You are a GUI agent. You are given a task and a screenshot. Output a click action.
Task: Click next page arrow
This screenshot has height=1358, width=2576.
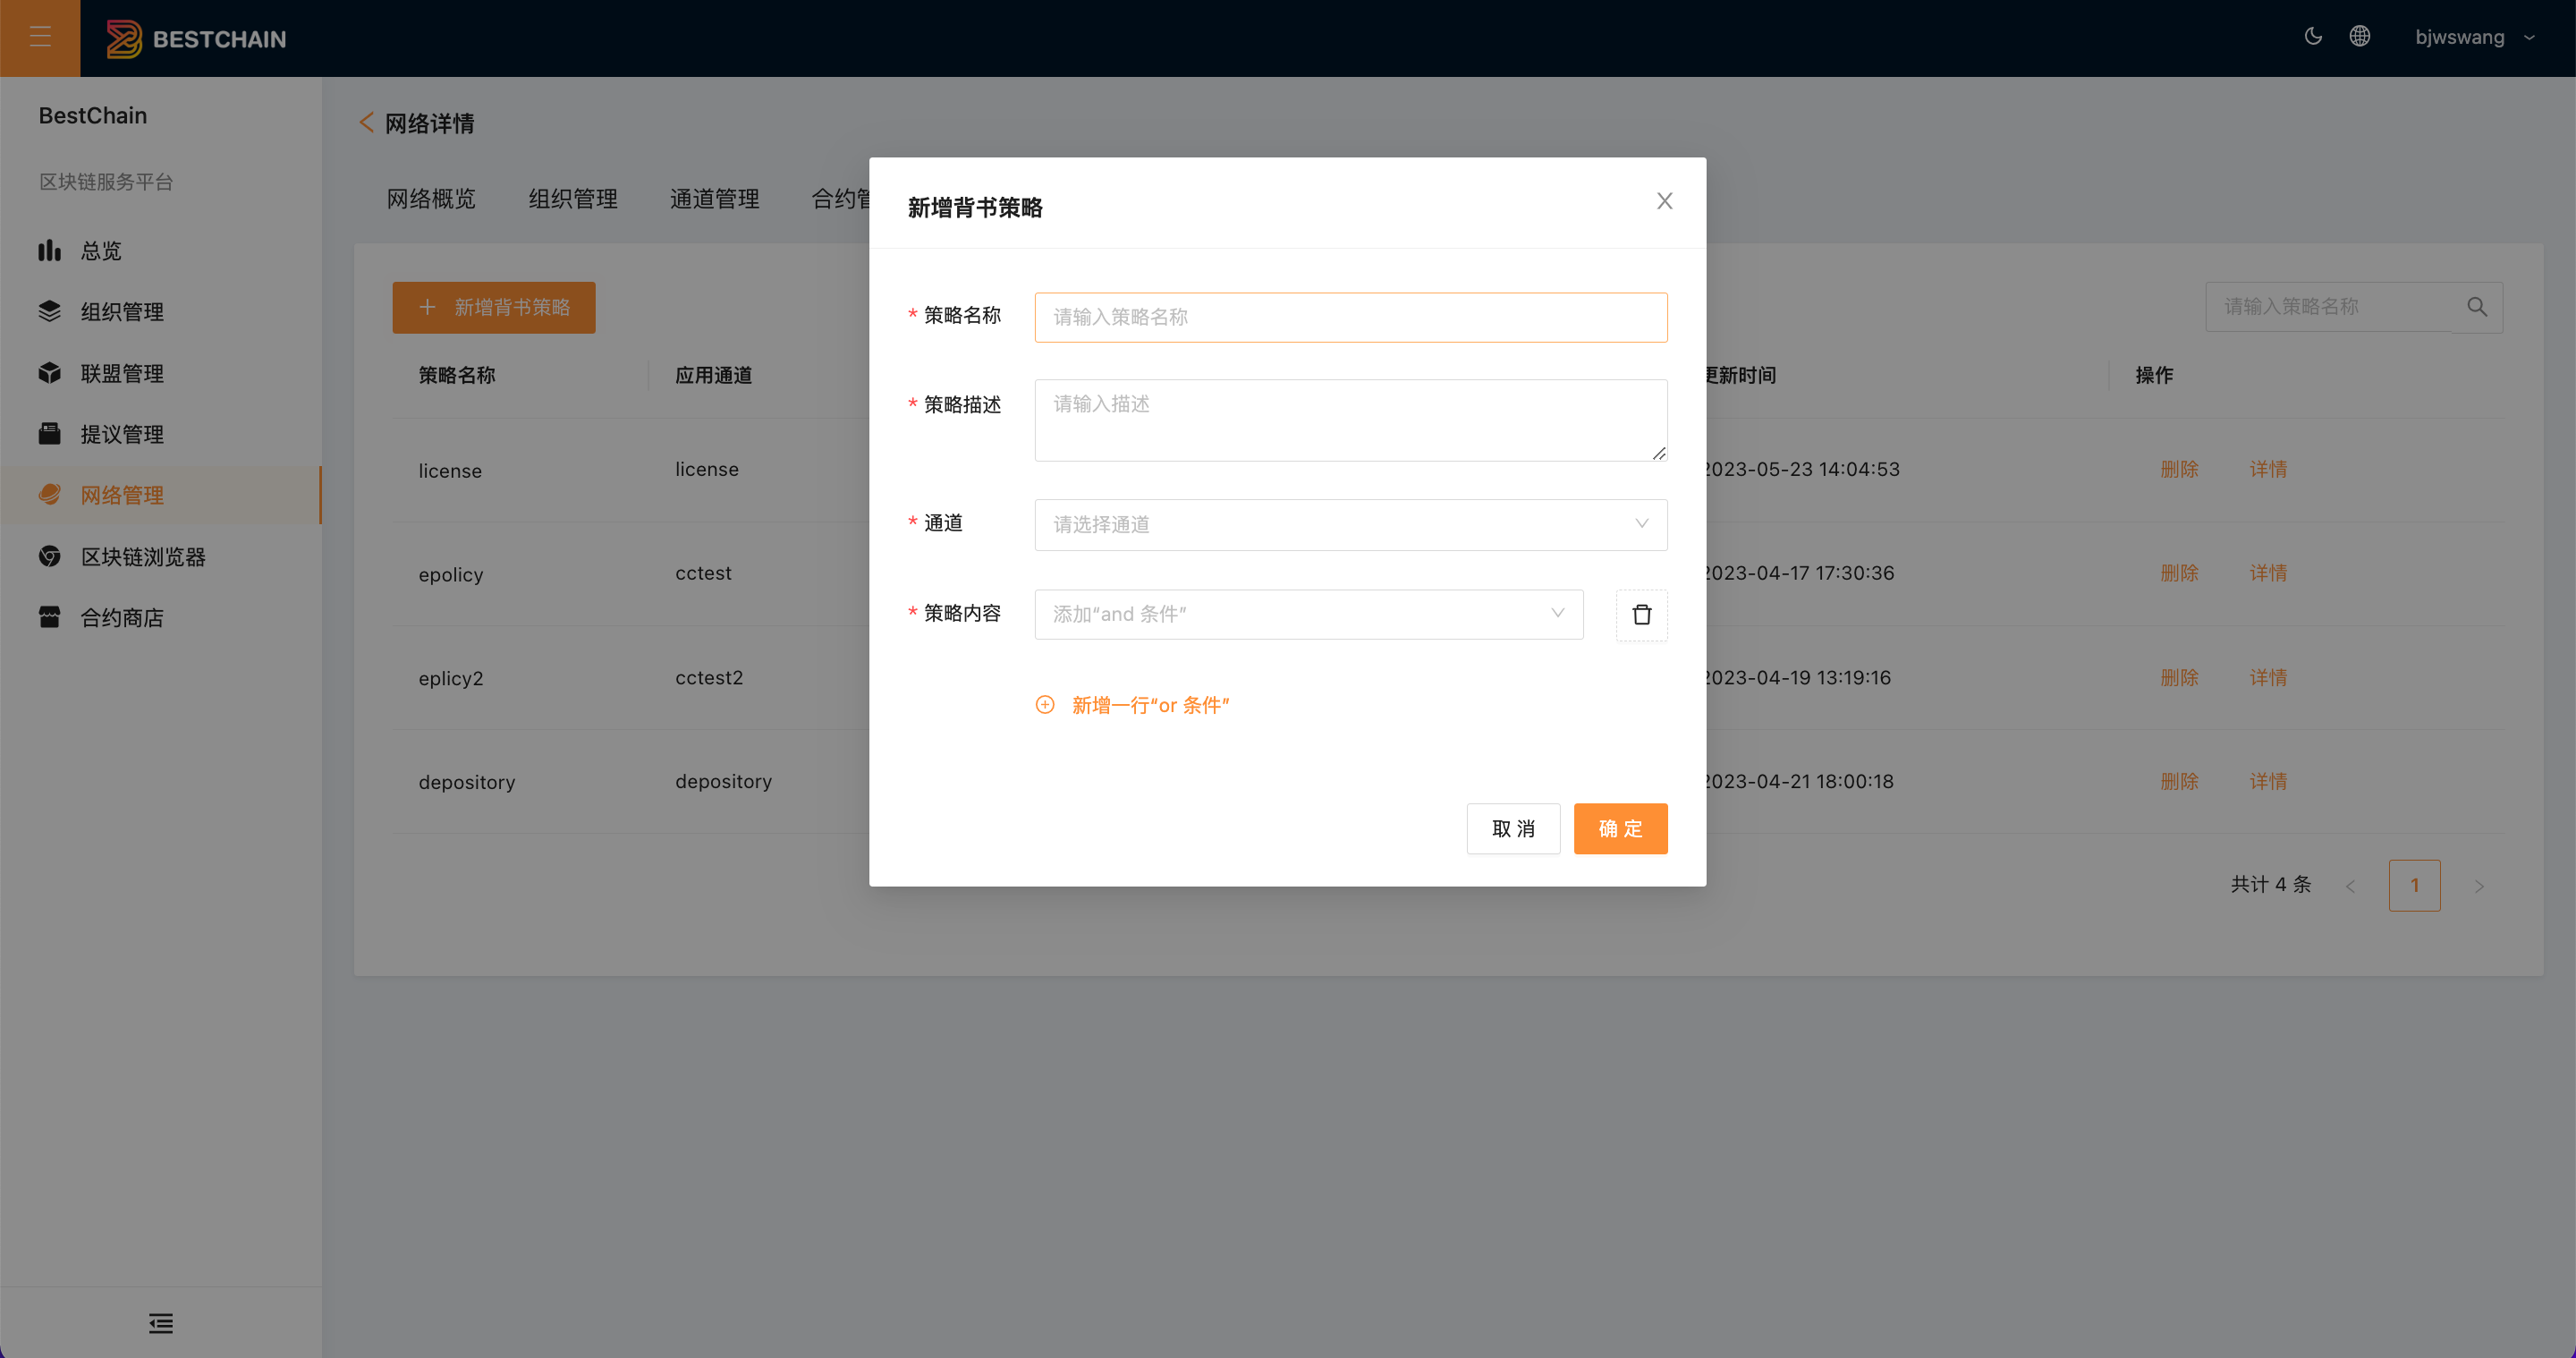[x=2479, y=886]
